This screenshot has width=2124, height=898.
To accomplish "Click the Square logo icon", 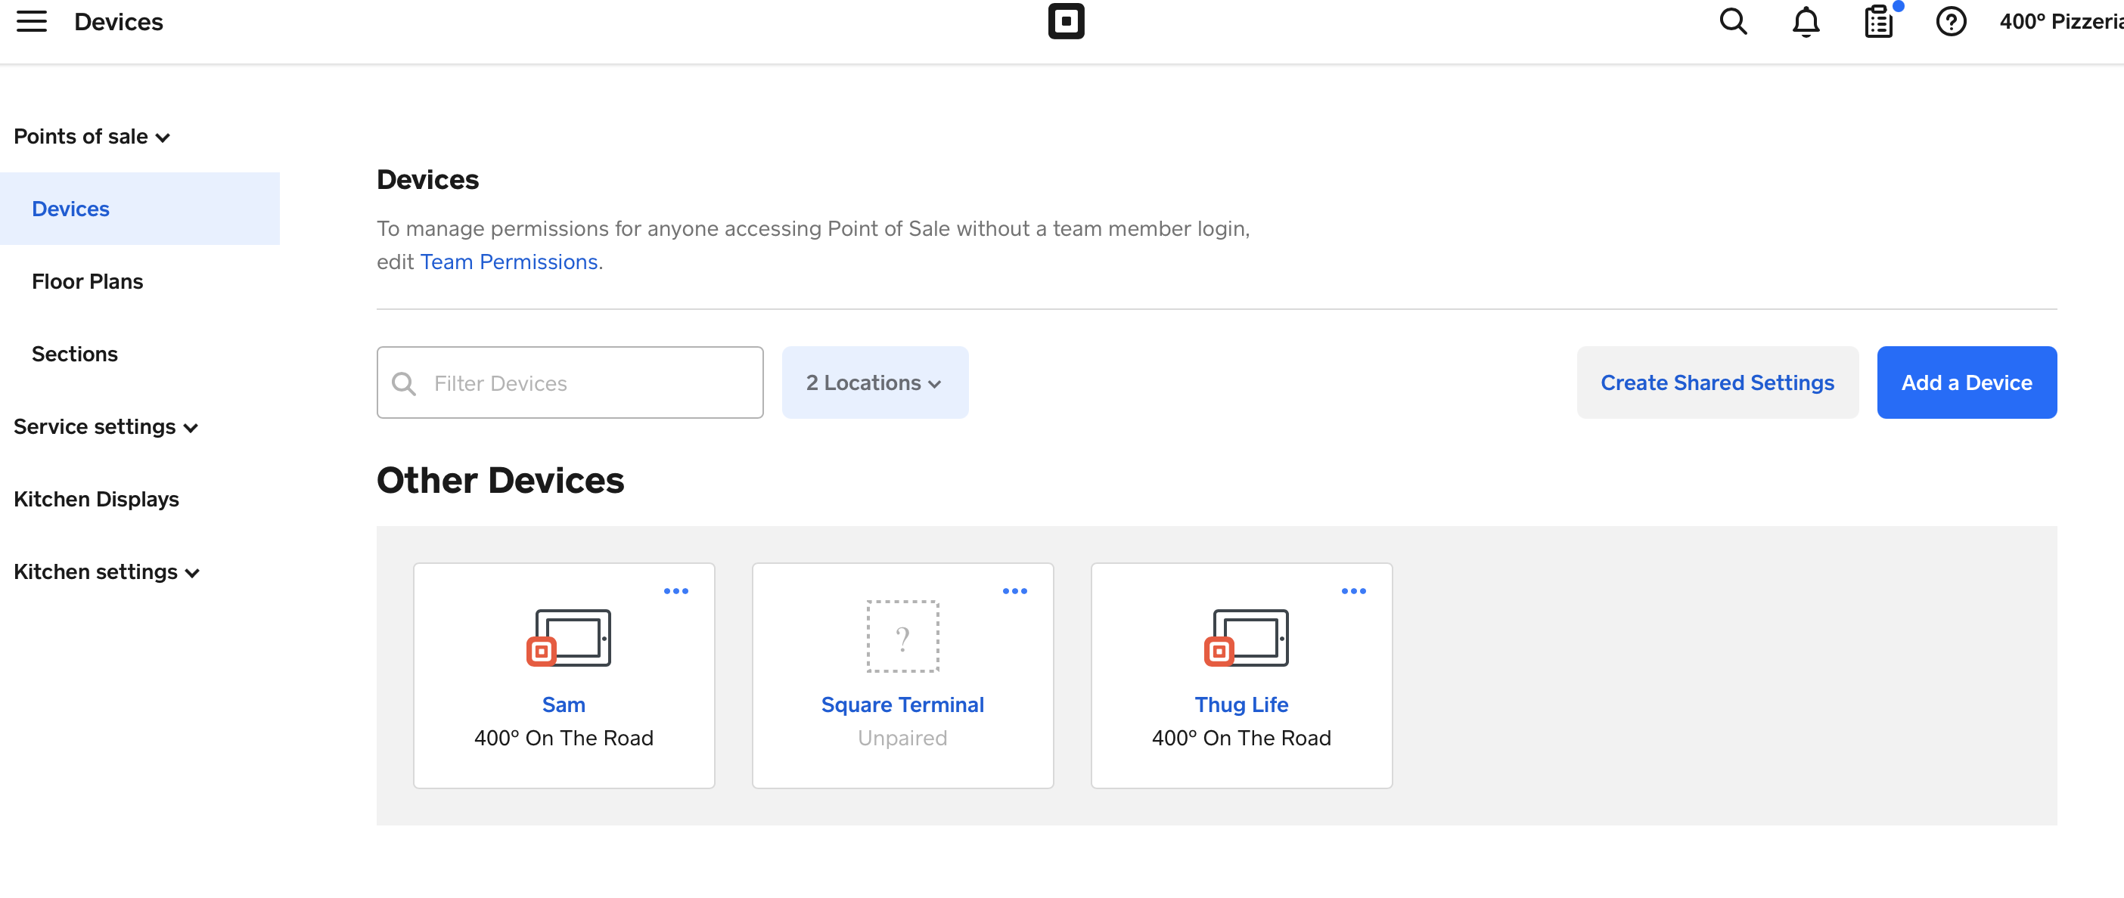I will (1065, 21).
